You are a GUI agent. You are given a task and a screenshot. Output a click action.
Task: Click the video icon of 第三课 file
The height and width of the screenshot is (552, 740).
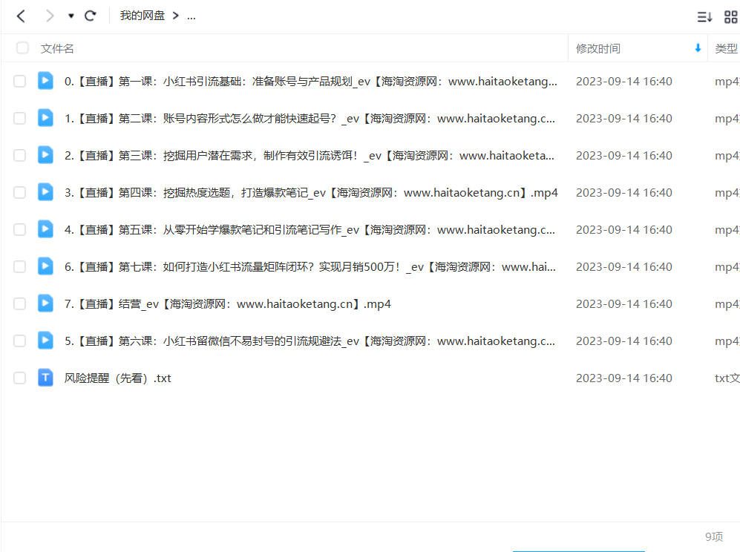(45, 155)
